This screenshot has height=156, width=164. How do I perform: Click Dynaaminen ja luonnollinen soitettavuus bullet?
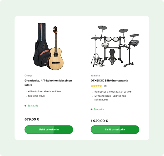click(x=110, y=98)
